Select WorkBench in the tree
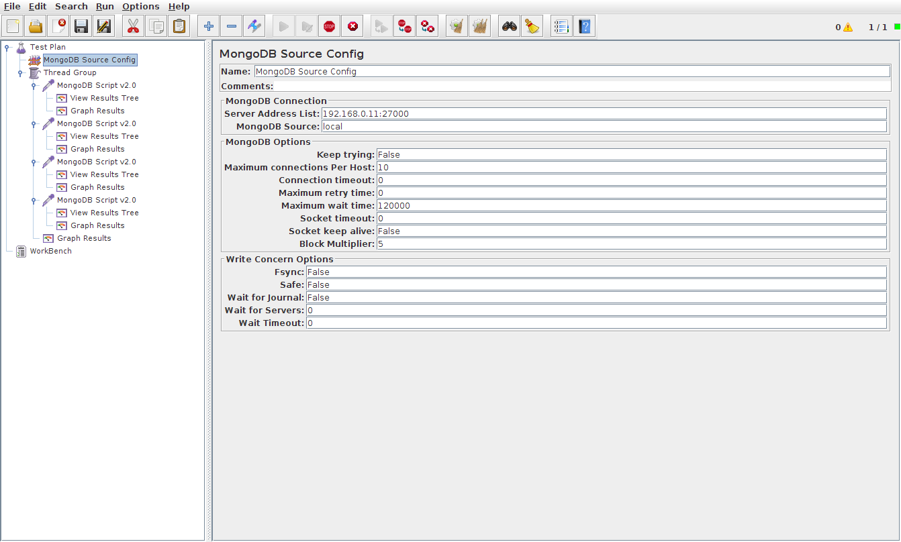Viewport: 901px width, 542px height. pyautogui.click(x=50, y=251)
